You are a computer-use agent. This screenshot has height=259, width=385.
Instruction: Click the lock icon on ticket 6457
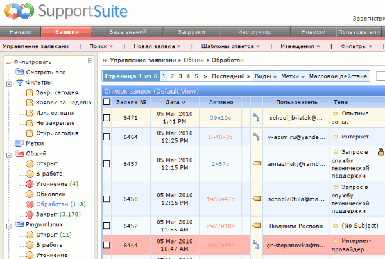point(381,152)
